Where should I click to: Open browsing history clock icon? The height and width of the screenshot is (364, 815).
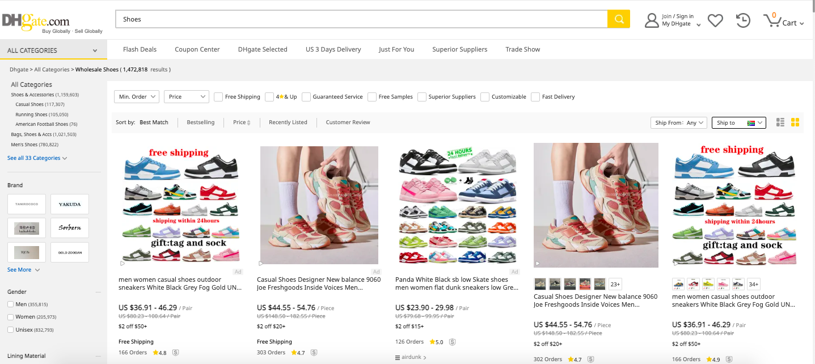coord(743,20)
